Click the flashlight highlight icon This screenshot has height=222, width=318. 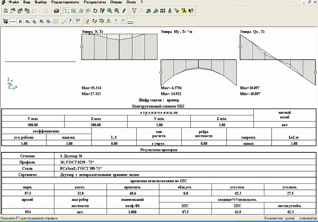coord(177,11)
